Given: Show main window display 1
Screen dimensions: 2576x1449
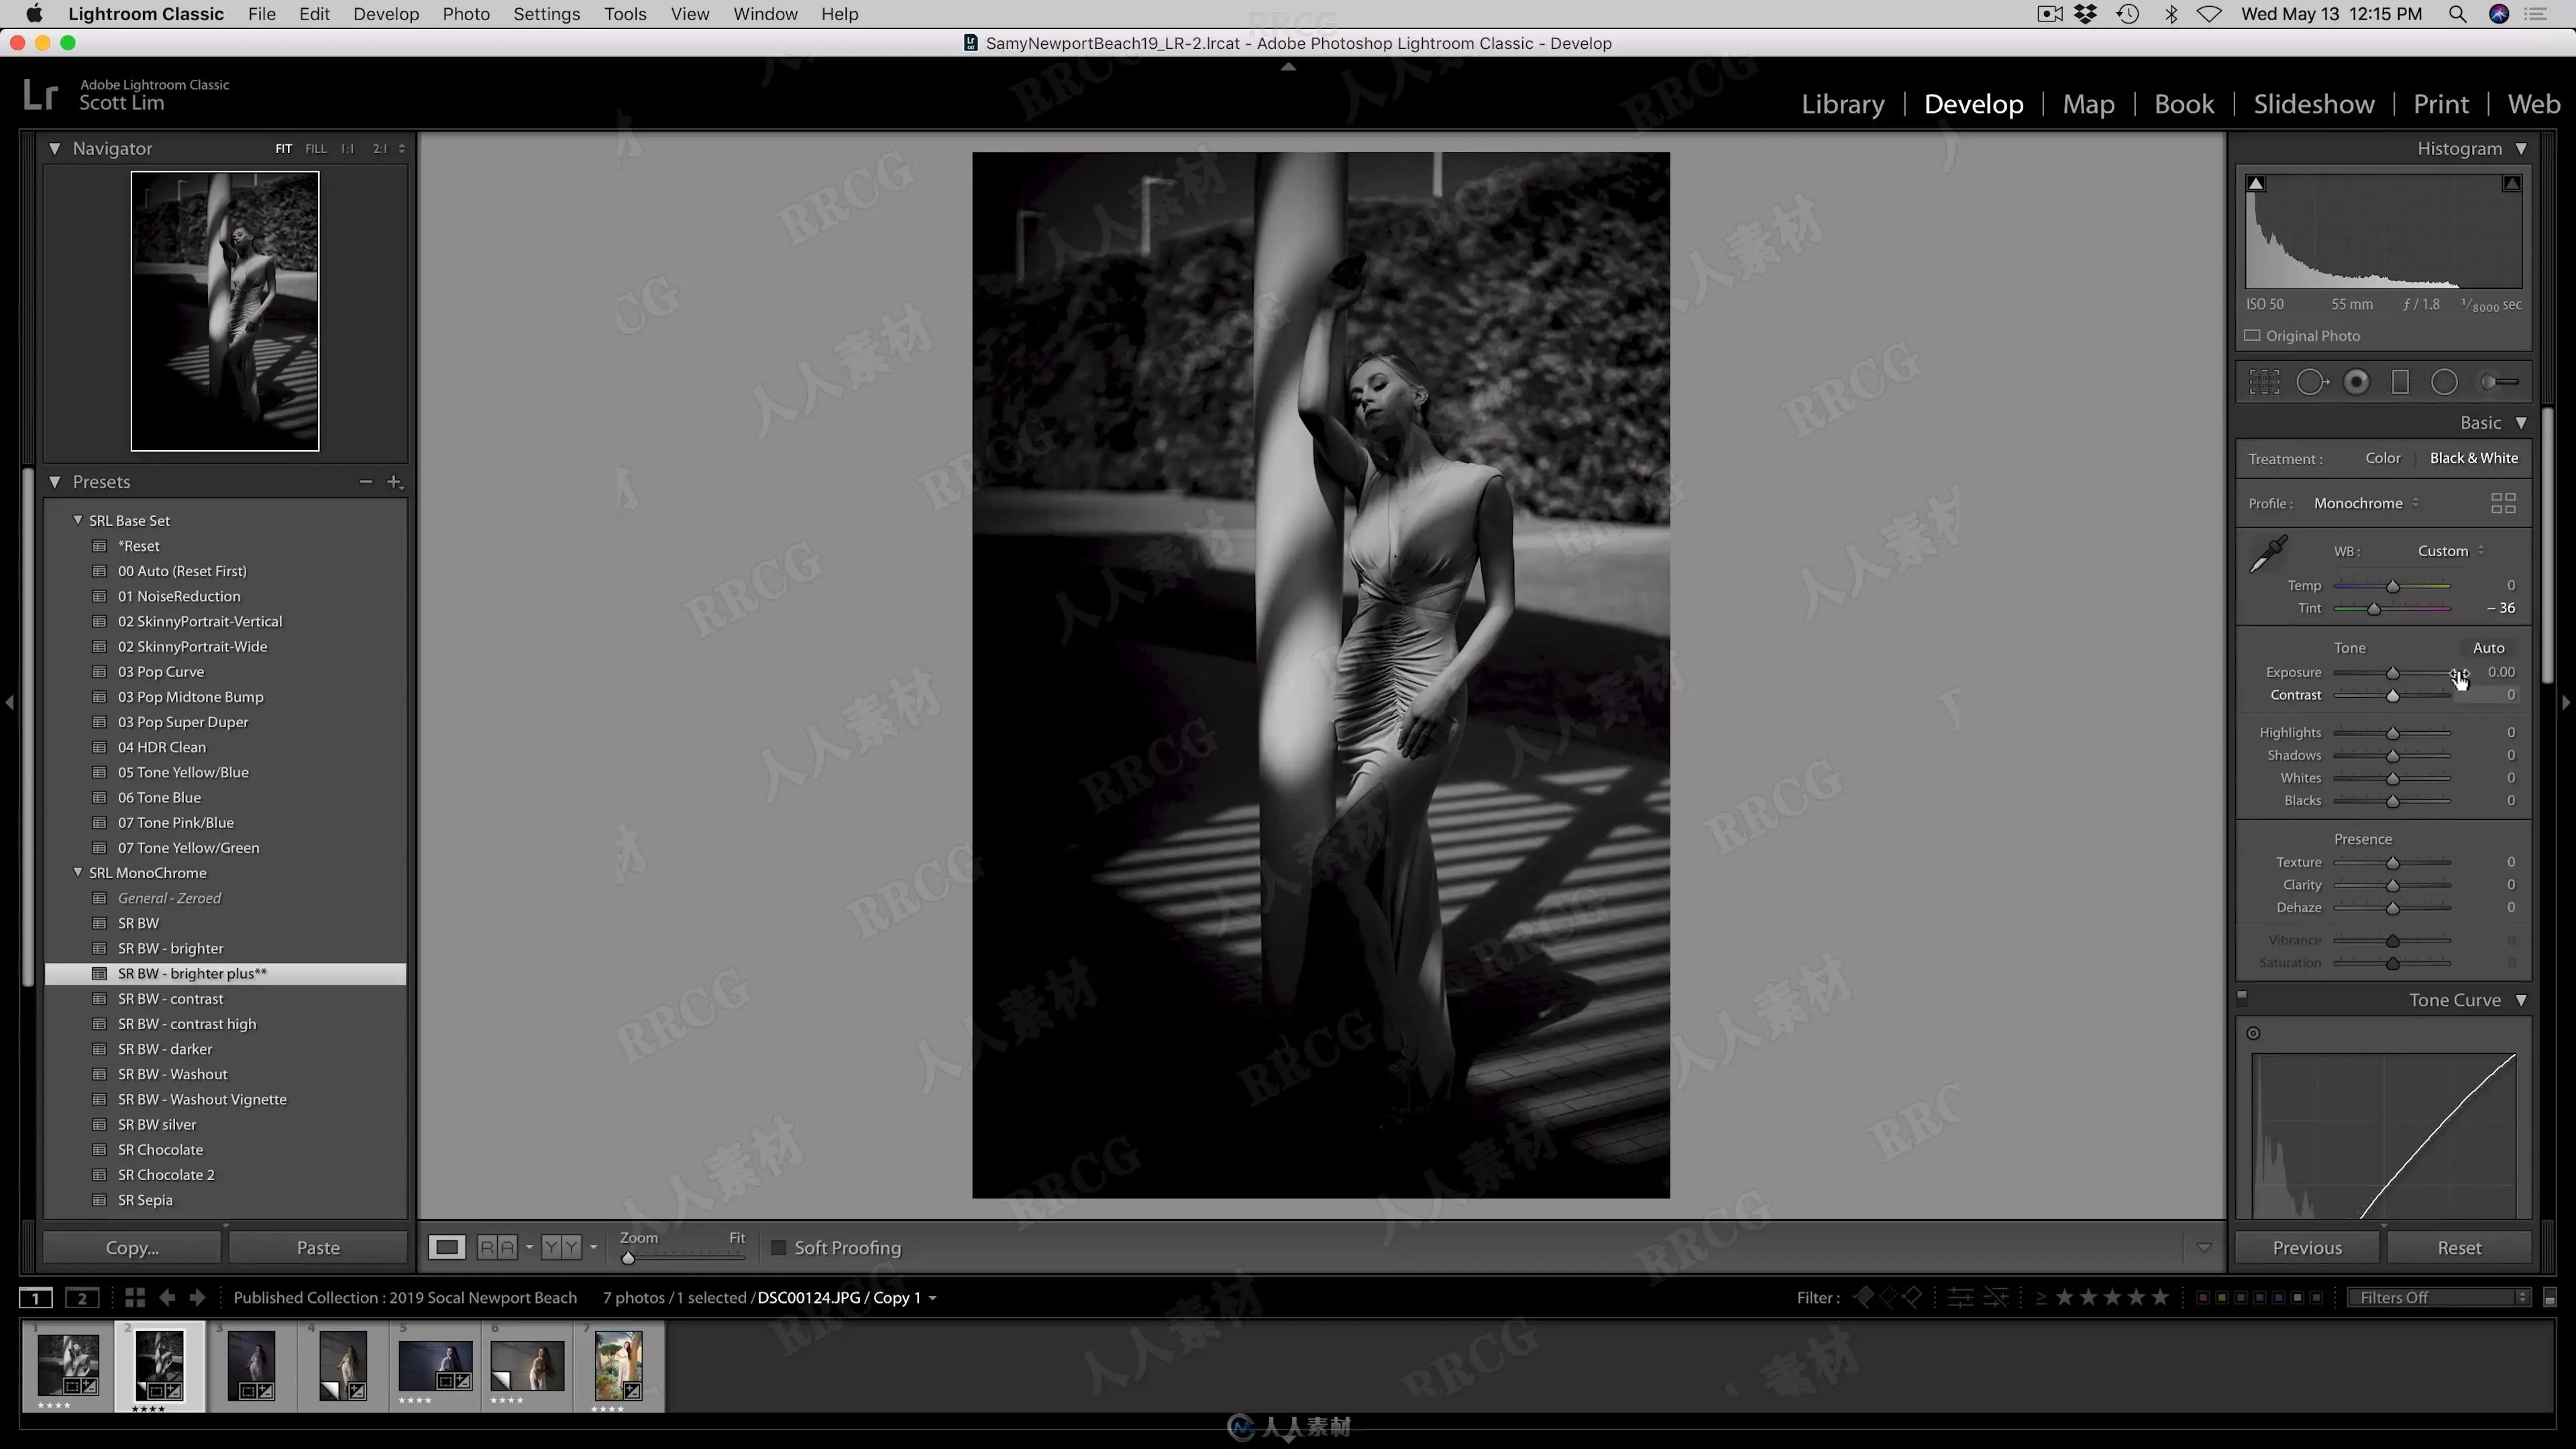Looking at the screenshot, I should (x=36, y=1298).
